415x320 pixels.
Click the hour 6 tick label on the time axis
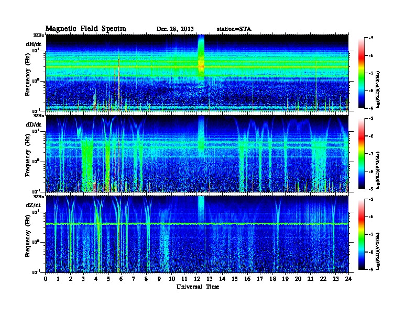click(x=121, y=279)
